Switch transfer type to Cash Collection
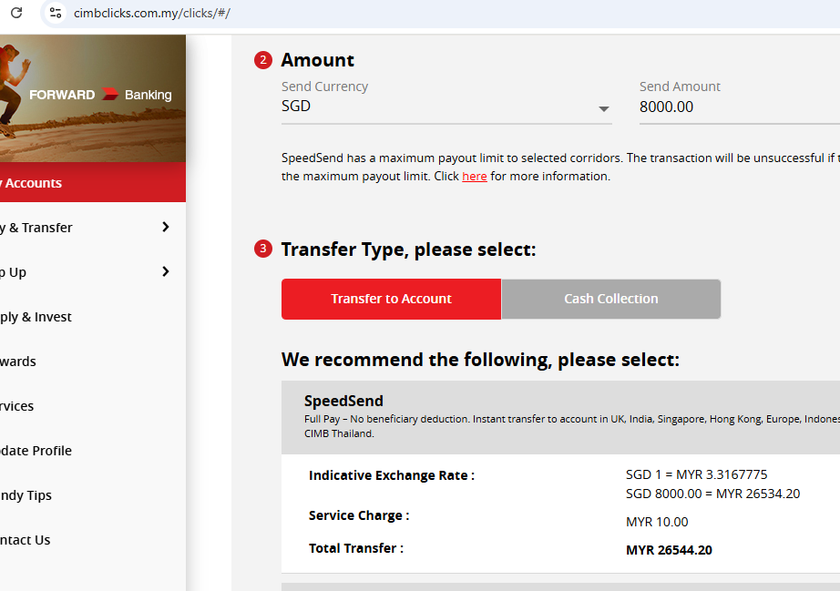The image size is (840, 591). click(610, 299)
